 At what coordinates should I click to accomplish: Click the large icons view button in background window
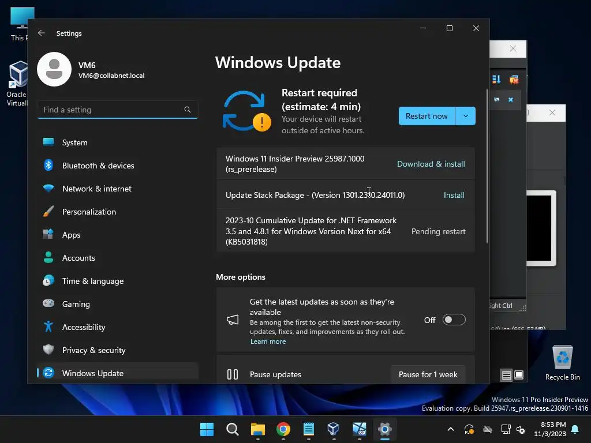(519, 375)
